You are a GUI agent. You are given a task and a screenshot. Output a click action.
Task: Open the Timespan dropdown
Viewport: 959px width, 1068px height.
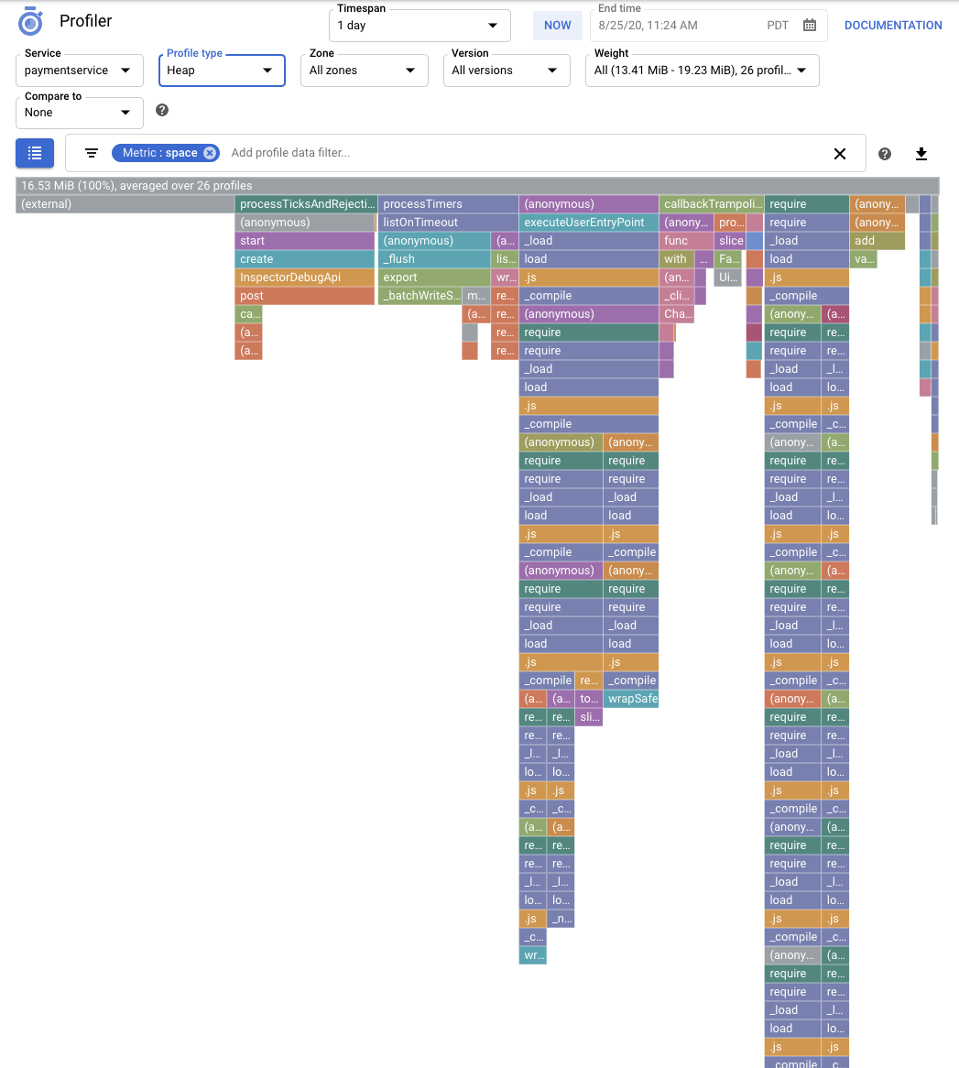[x=419, y=26]
